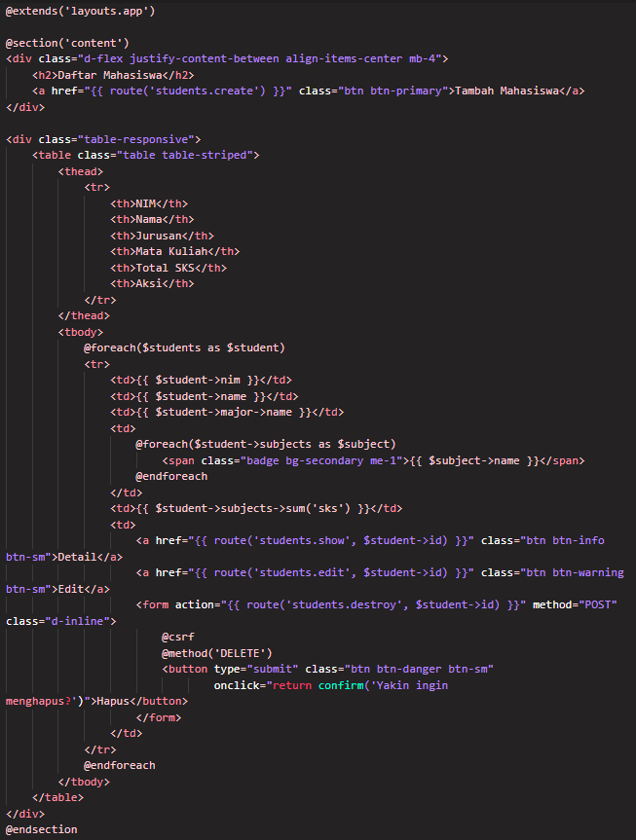
Task: Click the 'Mata Kuliah' table header line
Action: tap(174, 252)
